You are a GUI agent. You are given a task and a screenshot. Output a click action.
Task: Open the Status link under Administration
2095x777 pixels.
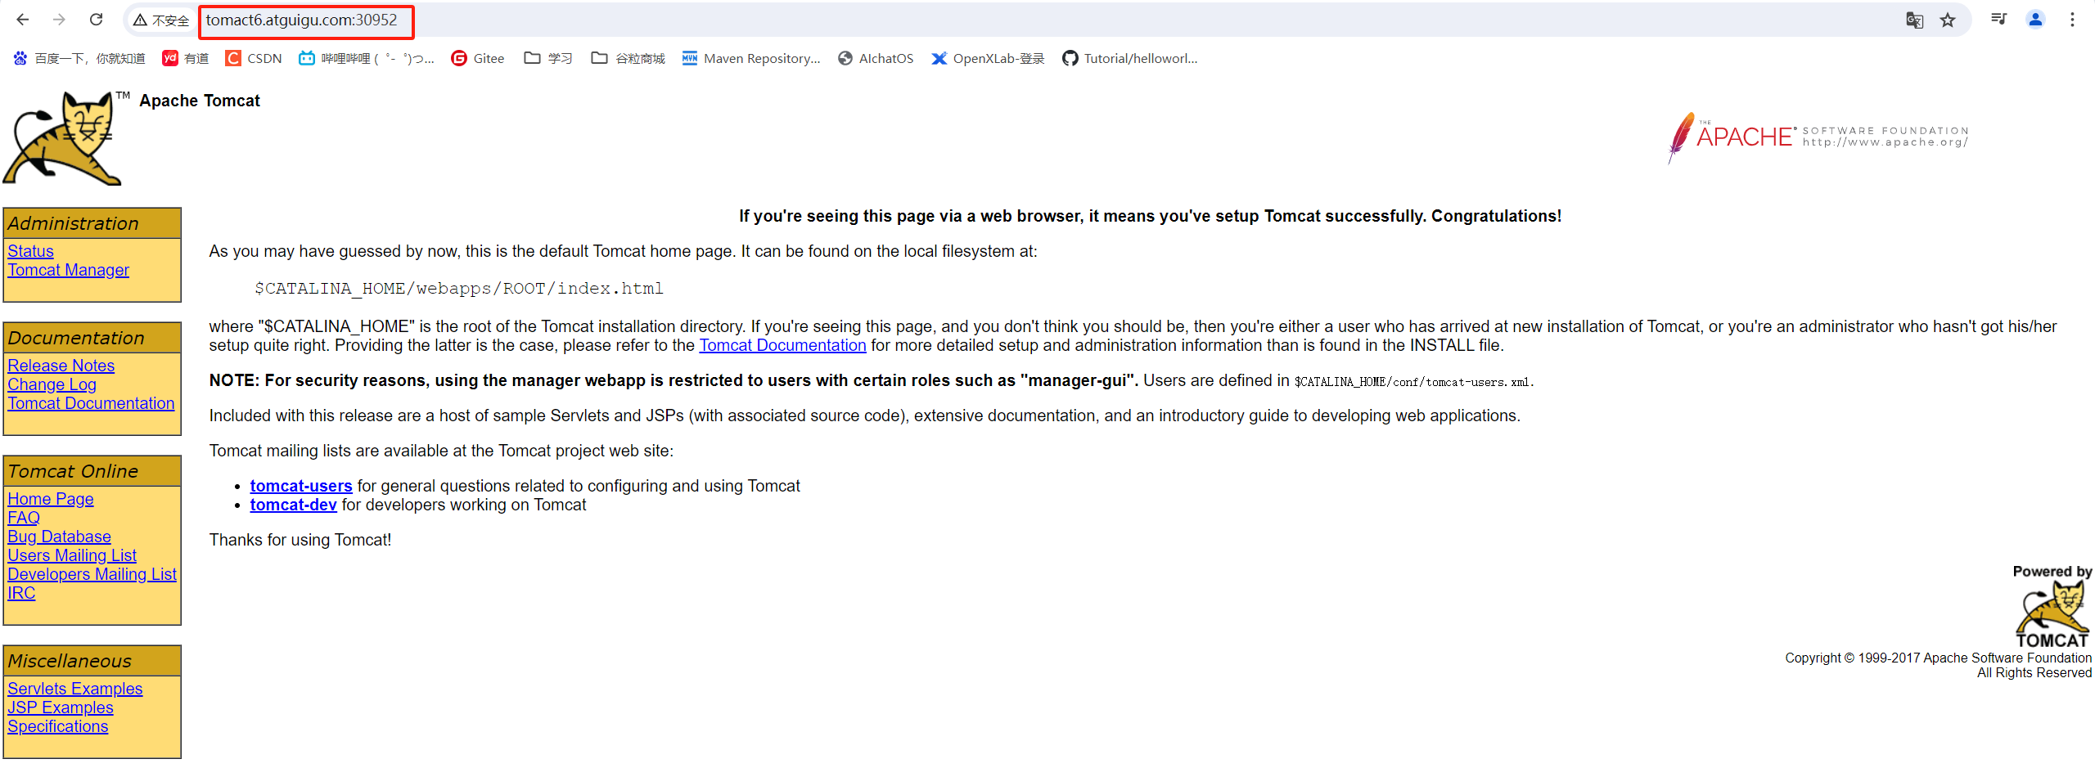pyautogui.click(x=30, y=251)
